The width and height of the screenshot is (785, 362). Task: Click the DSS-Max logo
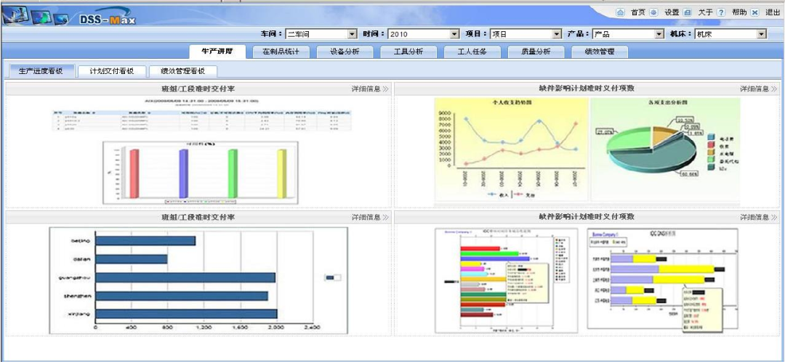[x=107, y=19]
